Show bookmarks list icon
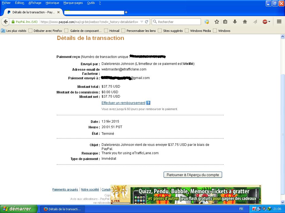The height and width of the screenshot is (213, 285). (x=225, y=22)
